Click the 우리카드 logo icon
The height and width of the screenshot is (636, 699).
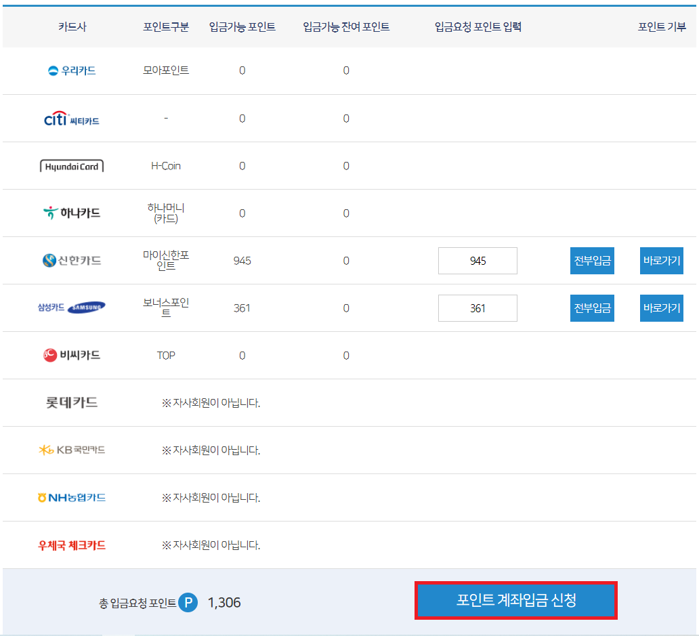(x=70, y=70)
